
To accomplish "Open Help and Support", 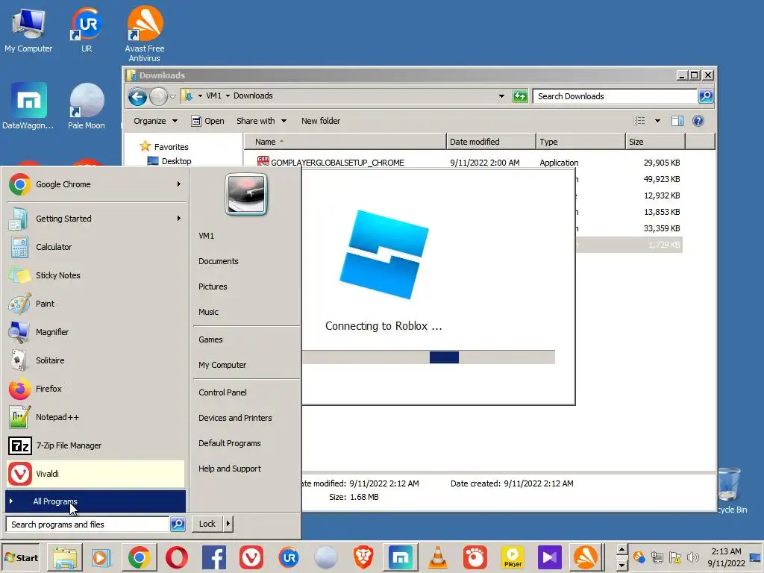I will [x=230, y=469].
